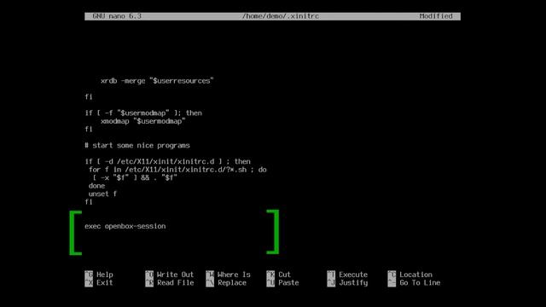Click the 'done' line
This screenshot has height=307, width=546.
pos(96,186)
